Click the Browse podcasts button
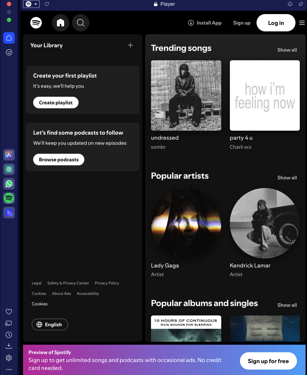The height and width of the screenshot is (375, 307). [59, 160]
